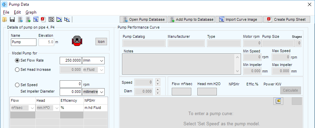Click the graph options checklist toolbar icon
Image resolution: width=315 pixels, height=128 pixels.
51,19
